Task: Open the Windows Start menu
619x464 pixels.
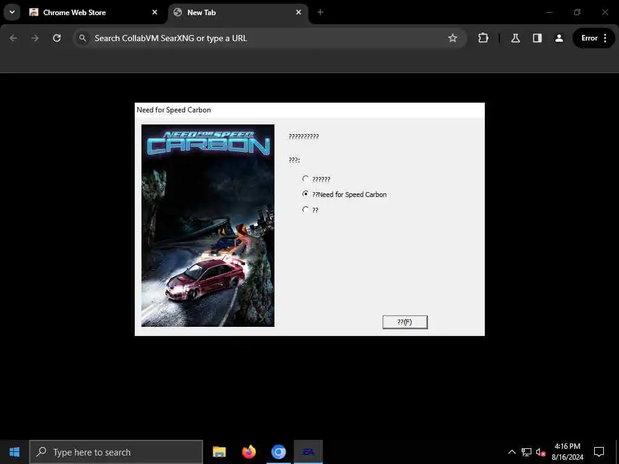Action: (x=15, y=452)
